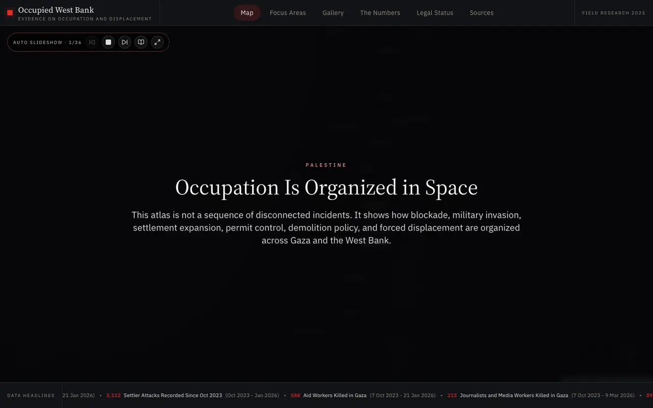
Task: Open the Map tab
Action: point(247,13)
